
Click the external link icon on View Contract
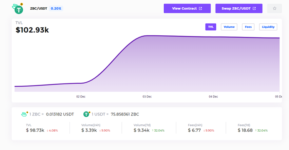point(200,8)
